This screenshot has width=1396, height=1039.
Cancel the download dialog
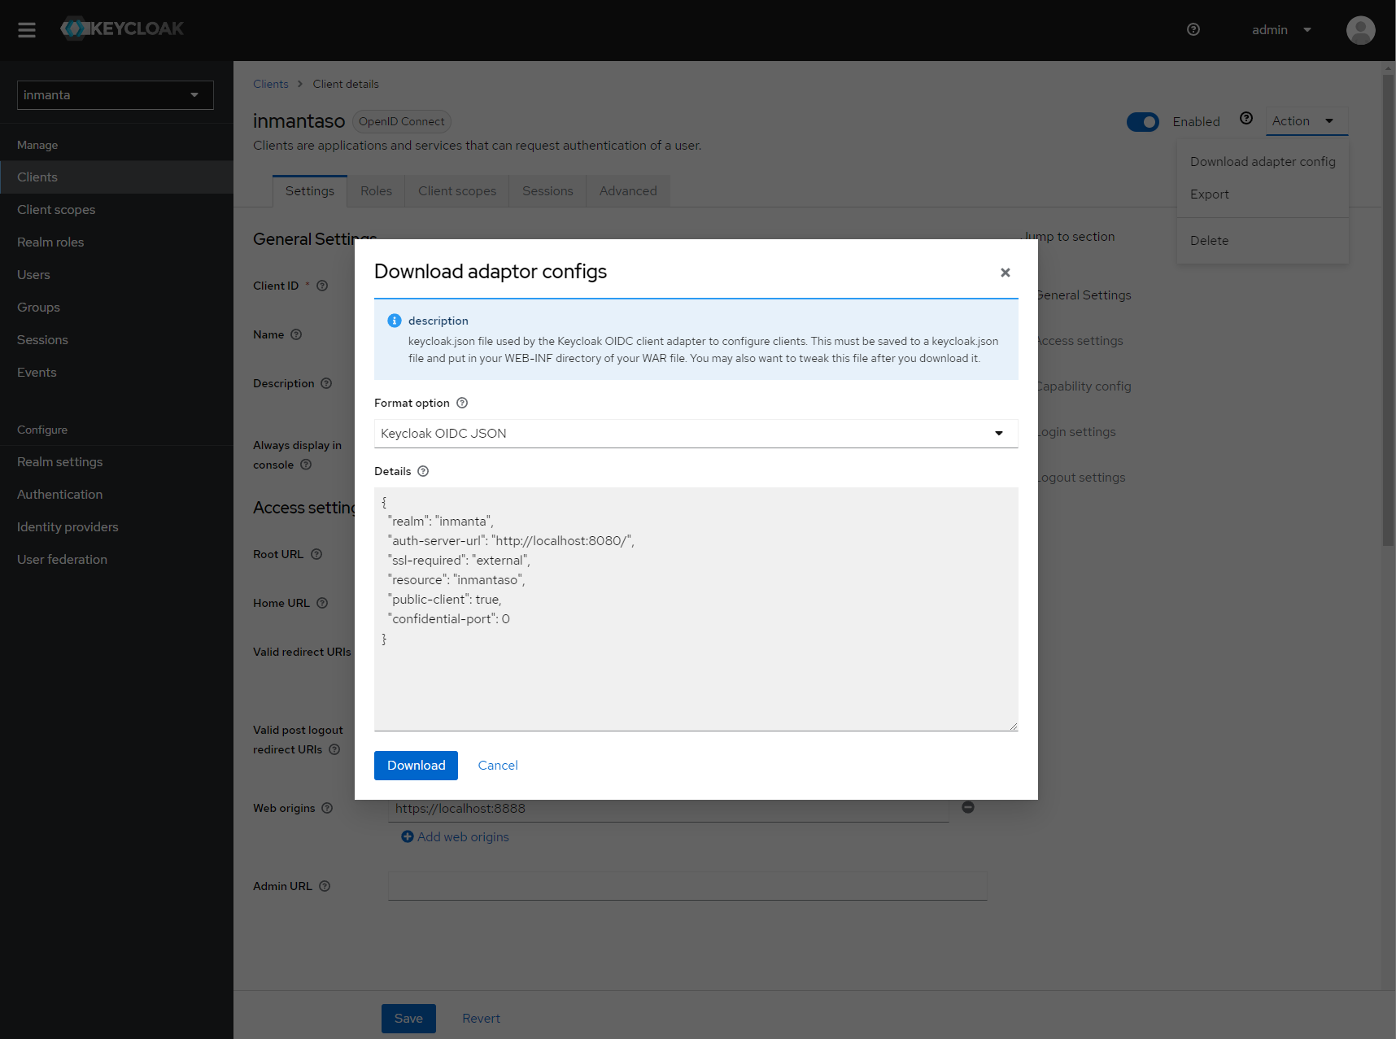(498, 766)
